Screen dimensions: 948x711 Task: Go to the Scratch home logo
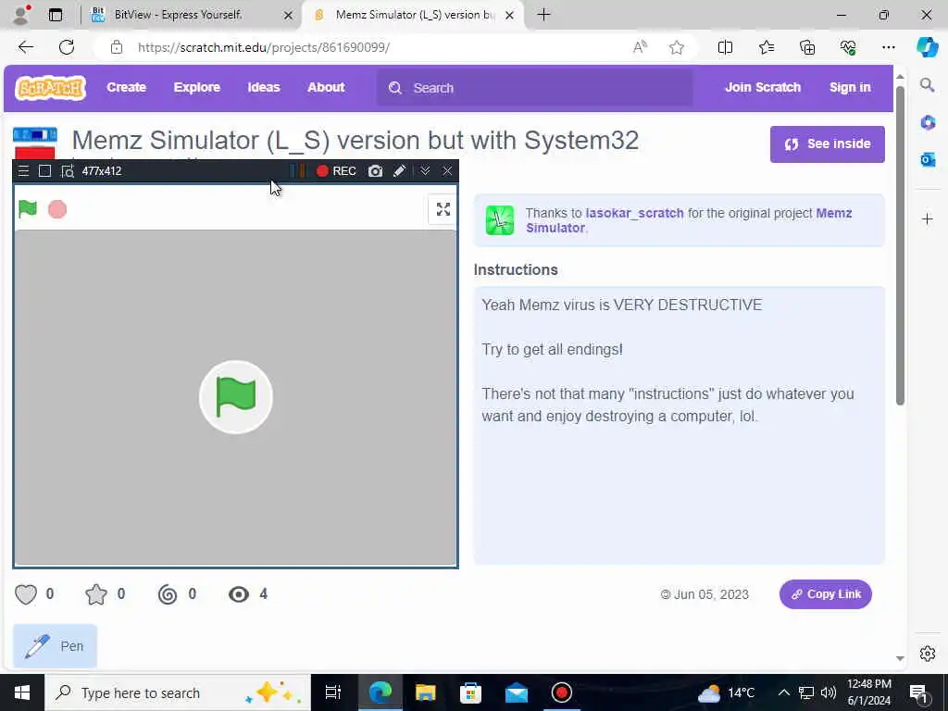click(x=51, y=88)
